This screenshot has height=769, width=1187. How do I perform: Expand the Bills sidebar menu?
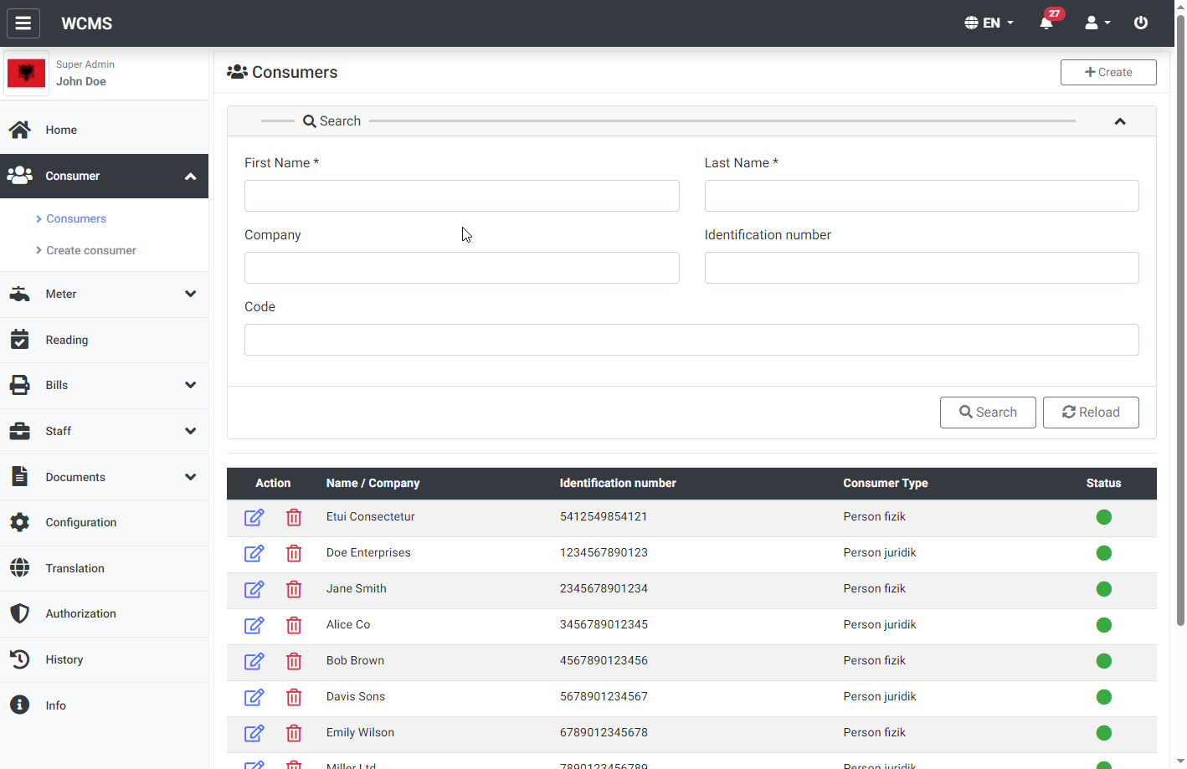point(104,385)
